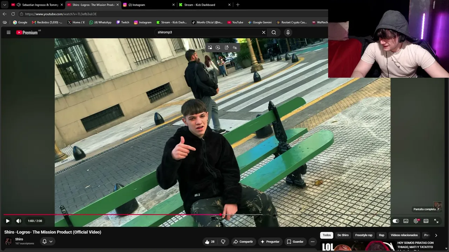This screenshot has height=252, width=449.
Task: Switch to the Instagram browser tab
Action: (x=149, y=5)
